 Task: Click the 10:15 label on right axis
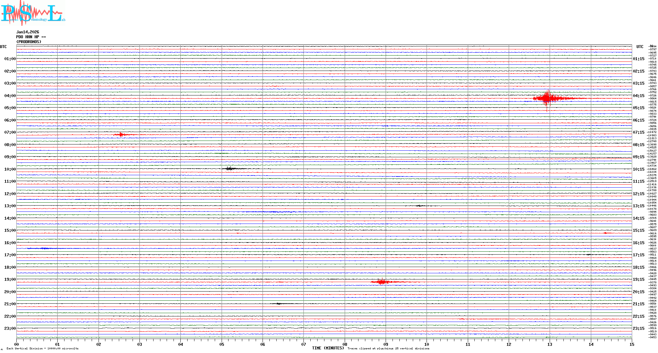(x=639, y=169)
